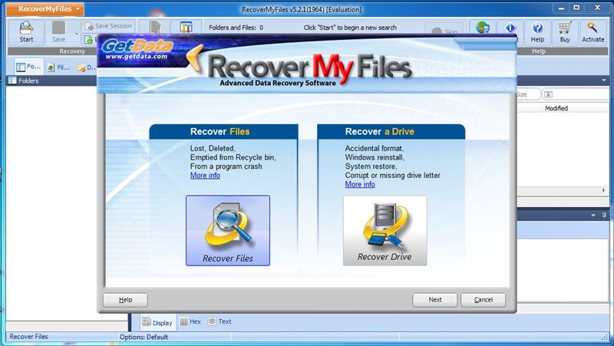Click the blue info diamond icon
Viewport: 614px width, 346px height.
[510, 28]
